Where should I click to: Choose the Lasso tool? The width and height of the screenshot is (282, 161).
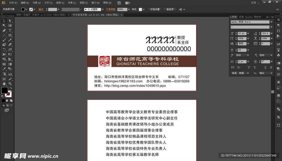(10, 26)
